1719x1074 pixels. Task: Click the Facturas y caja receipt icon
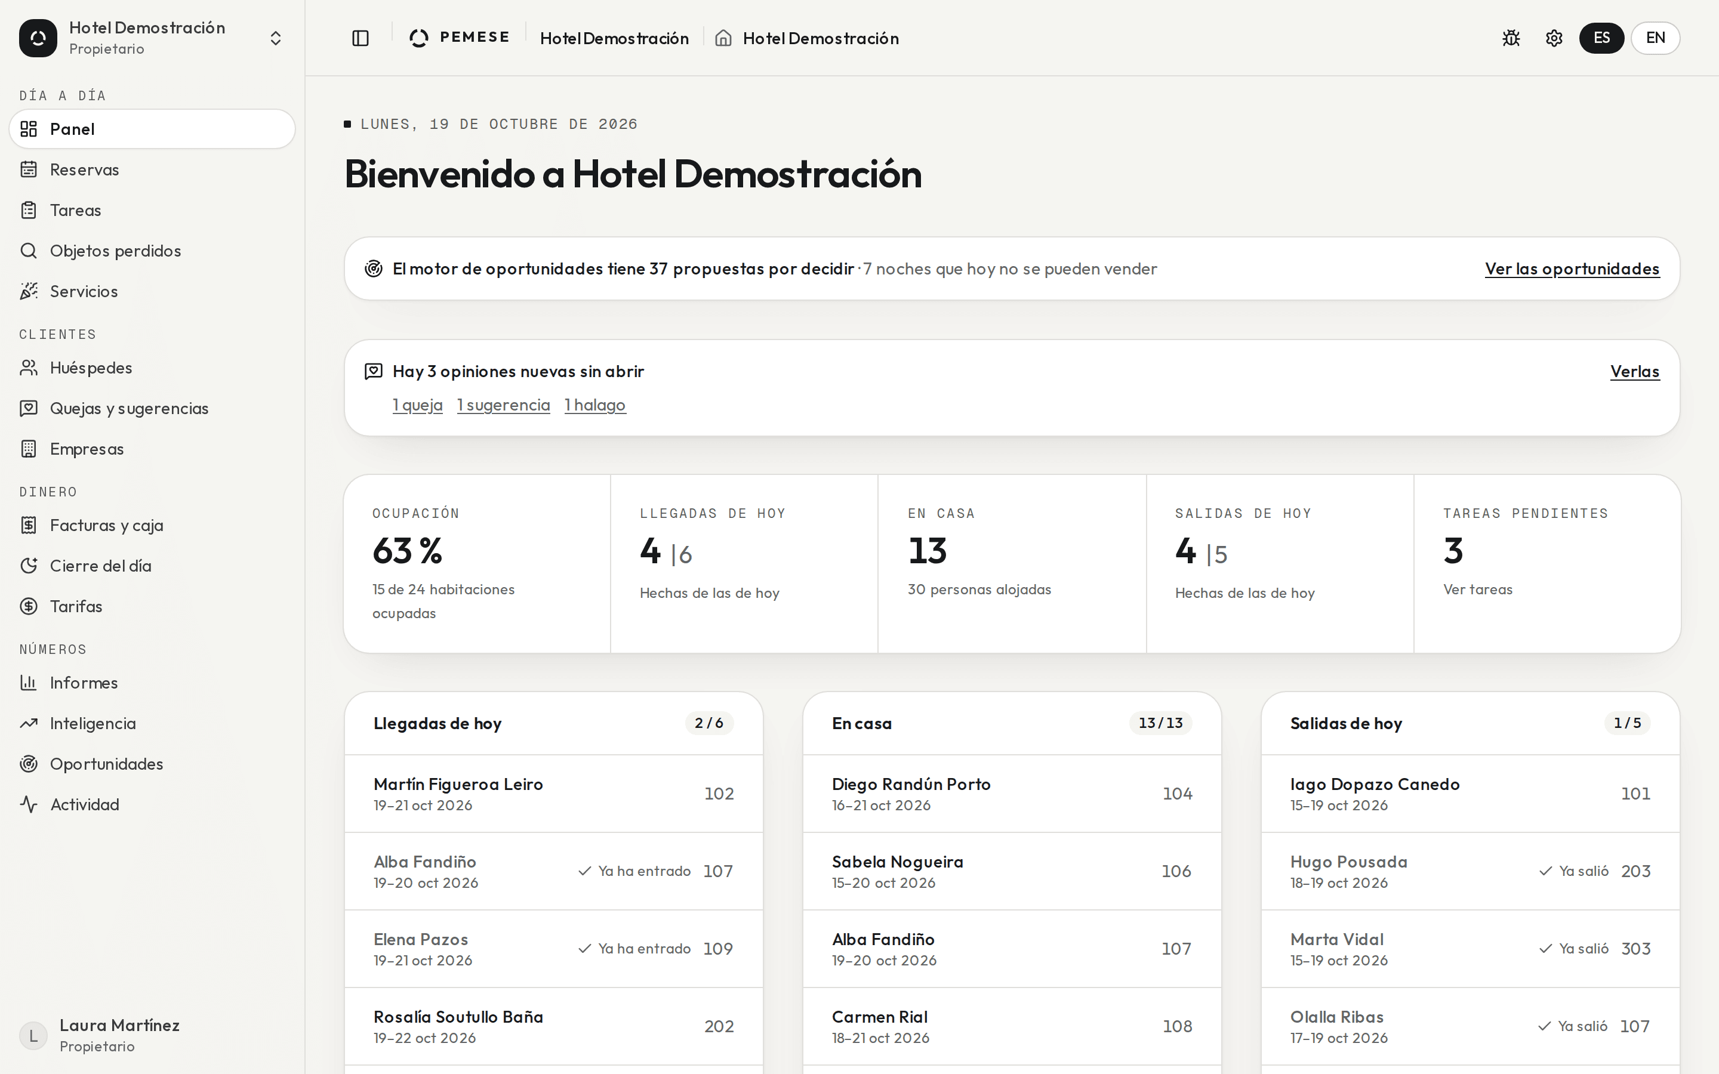pos(29,526)
